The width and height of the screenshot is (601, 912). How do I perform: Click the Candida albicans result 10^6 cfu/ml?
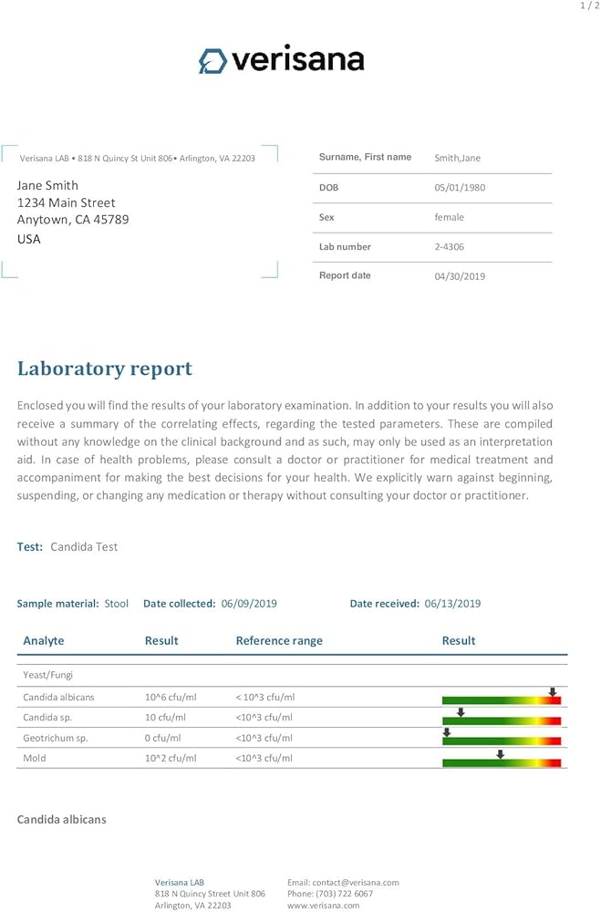coord(171,697)
